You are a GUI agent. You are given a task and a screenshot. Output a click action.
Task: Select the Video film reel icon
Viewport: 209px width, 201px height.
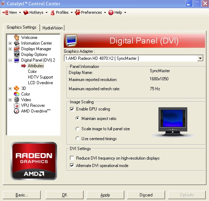pyautogui.click(x=17, y=100)
